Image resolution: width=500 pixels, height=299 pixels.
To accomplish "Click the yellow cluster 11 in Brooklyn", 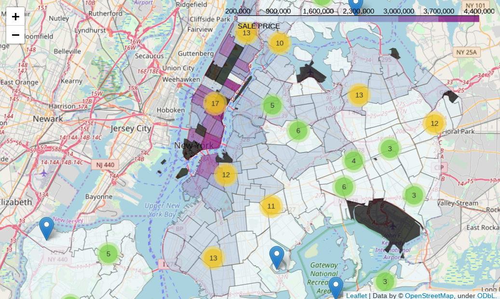I will (x=271, y=205).
